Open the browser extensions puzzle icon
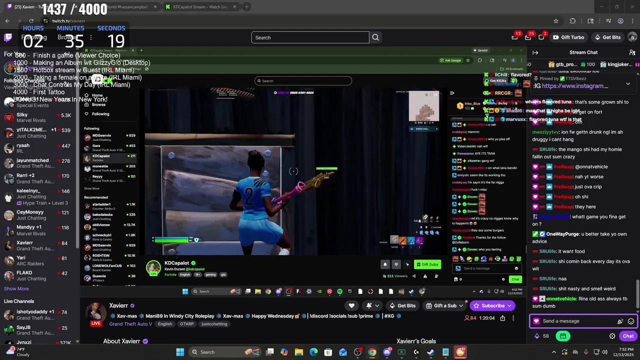This screenshot has height=360, width=640. click(573, 21)
